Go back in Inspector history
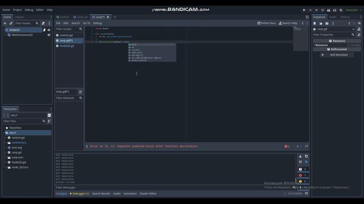Viewport: 364px width, 204px height. tap(349, 23)
